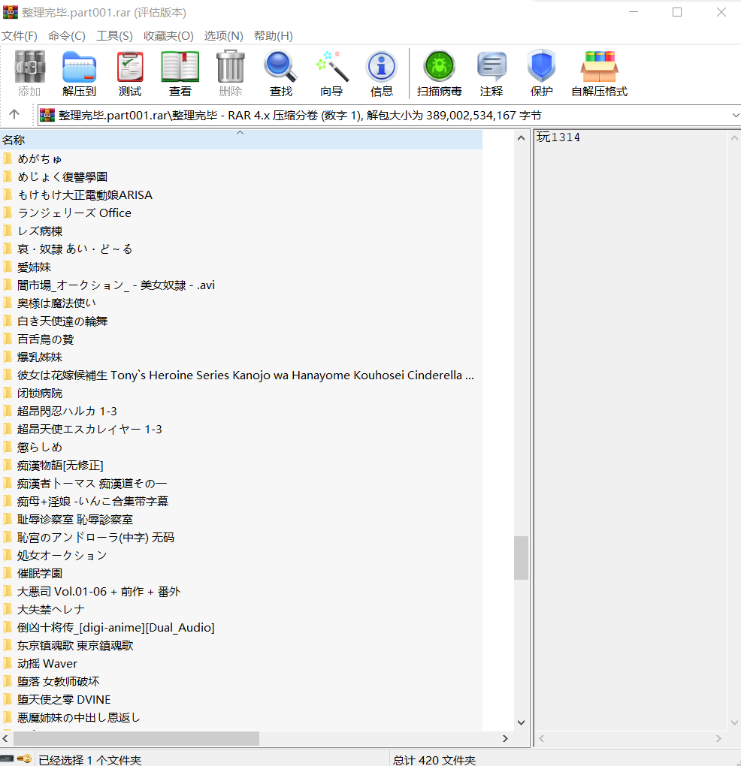Click horizontal scroll right arrow of file list
This screenshot has height=766, width=741.
[x=506, y=739]
